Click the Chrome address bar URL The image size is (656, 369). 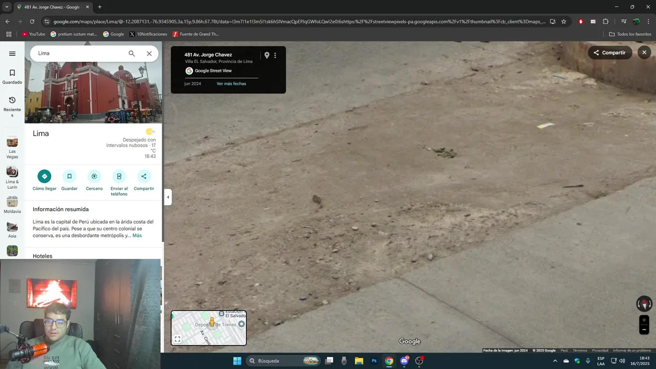[x=299, y=22]
